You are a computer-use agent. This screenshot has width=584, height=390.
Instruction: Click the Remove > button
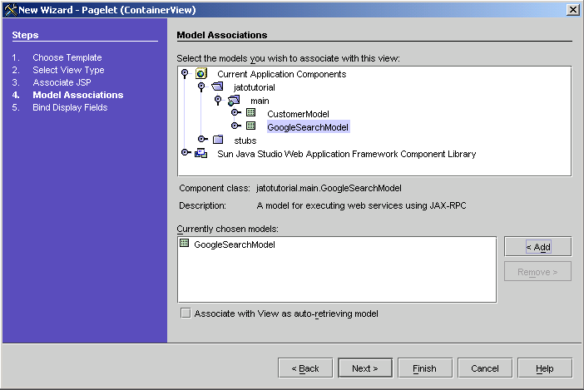point(537,272)
